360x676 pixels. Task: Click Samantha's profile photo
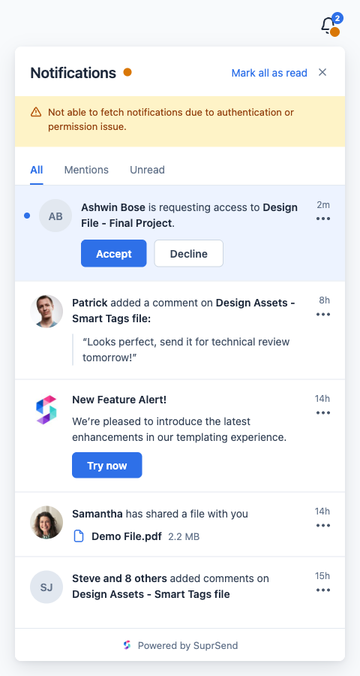point(46,523)
